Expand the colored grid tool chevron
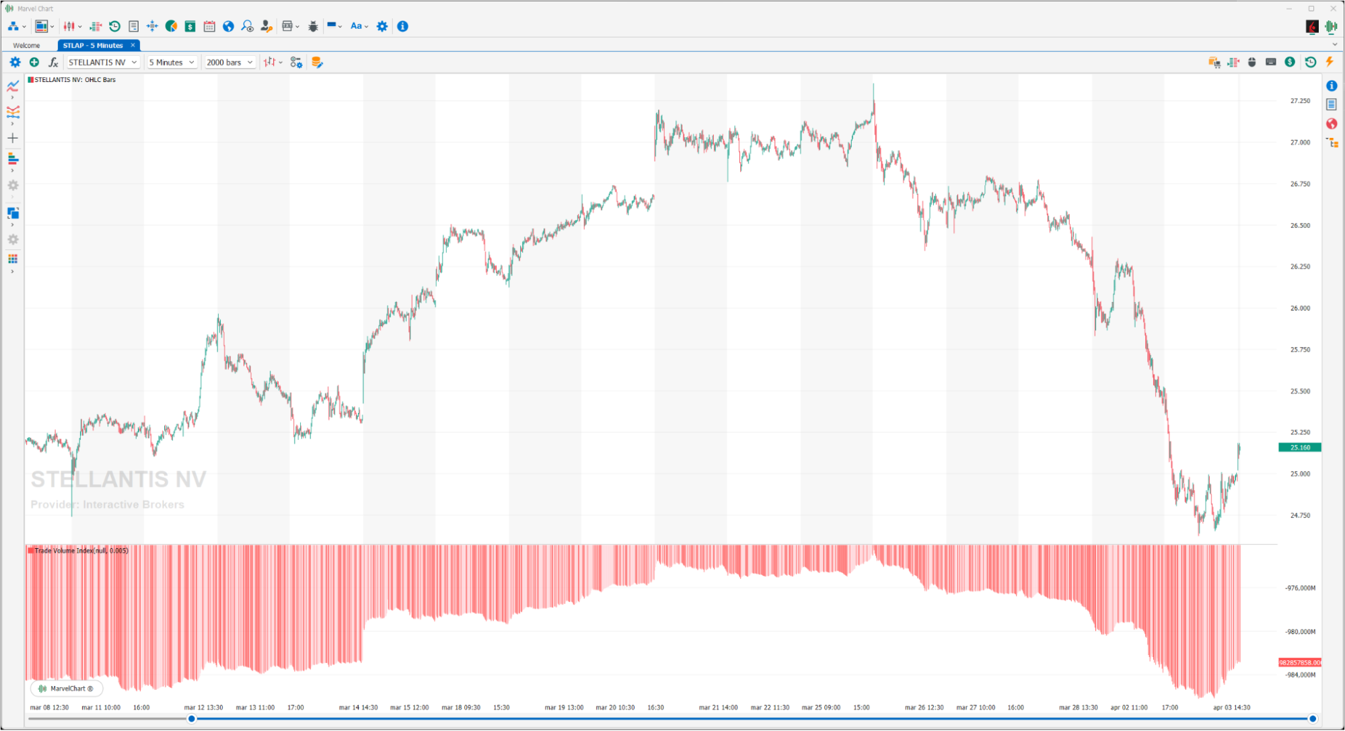This screenshot has height=731, width=1345. (12, 272)
